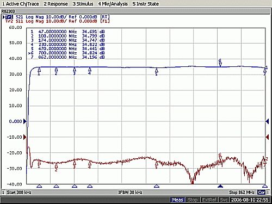
Task: Open the Mkr/Analysis menu
Action: tap(113, 4)
